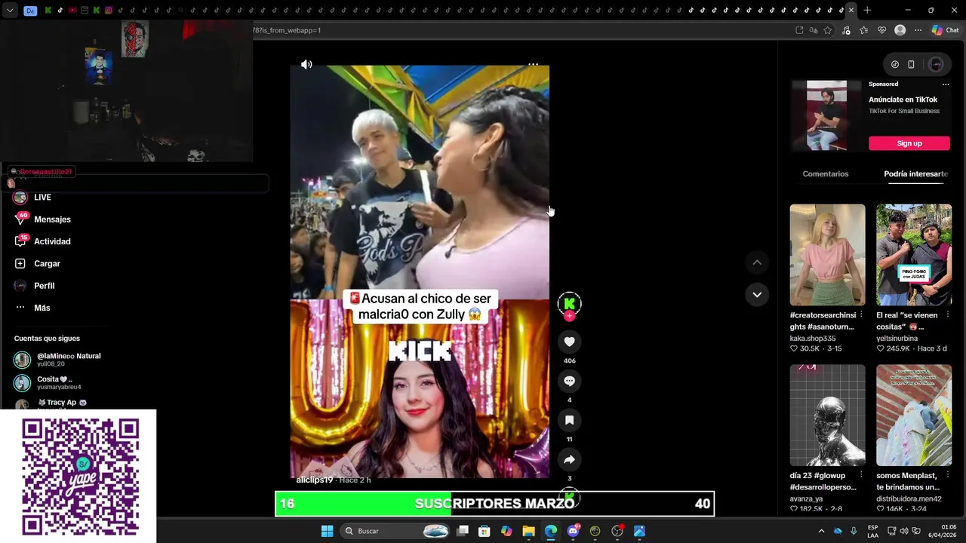Screen dimensions: 966x543
Task: Open followed account Tracy Ap
Action: click(51, 403)
